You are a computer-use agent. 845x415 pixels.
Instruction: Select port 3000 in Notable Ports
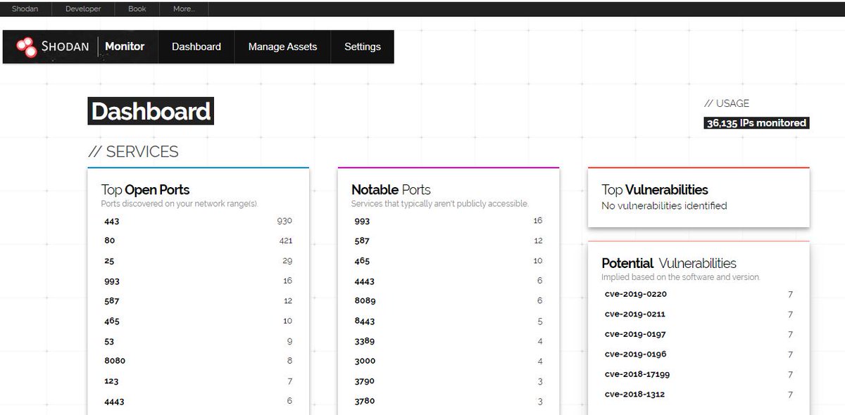pos(365,361)
